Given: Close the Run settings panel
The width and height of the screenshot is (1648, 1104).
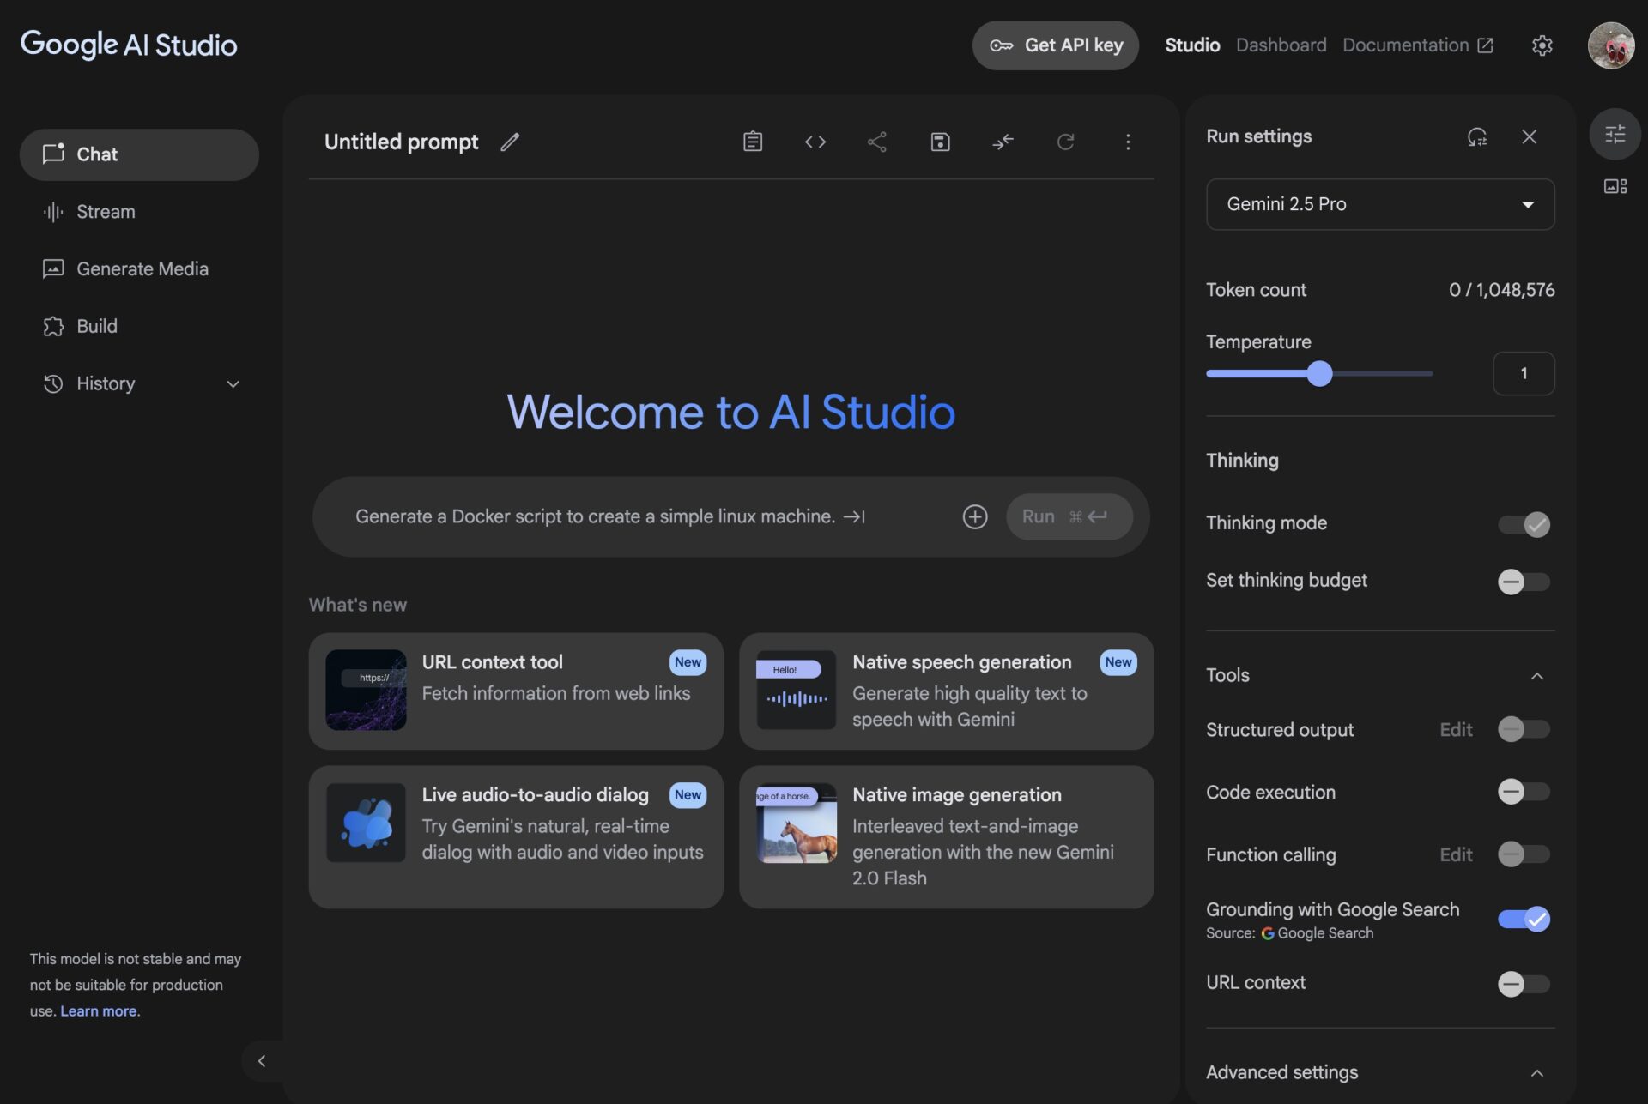Looking at the screenshot, I should pos(1530,136).
